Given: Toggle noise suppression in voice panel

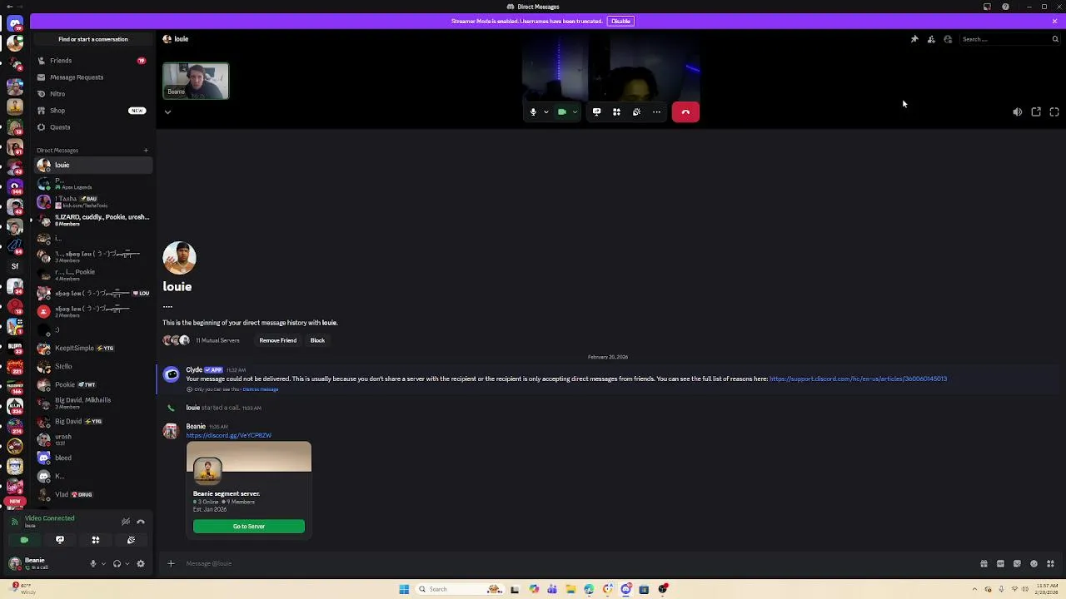Looking at the screenshot, I should (125, 522).
